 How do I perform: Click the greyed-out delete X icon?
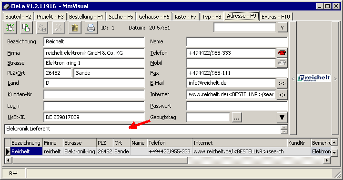(x=59, y=28)
